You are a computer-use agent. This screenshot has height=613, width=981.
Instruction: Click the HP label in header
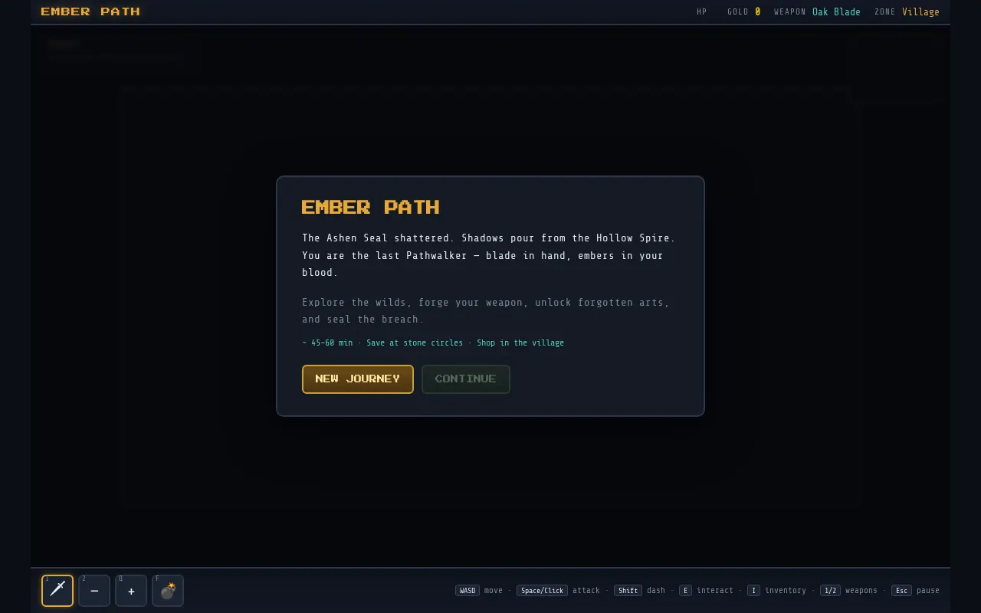(x=702, y=12)
